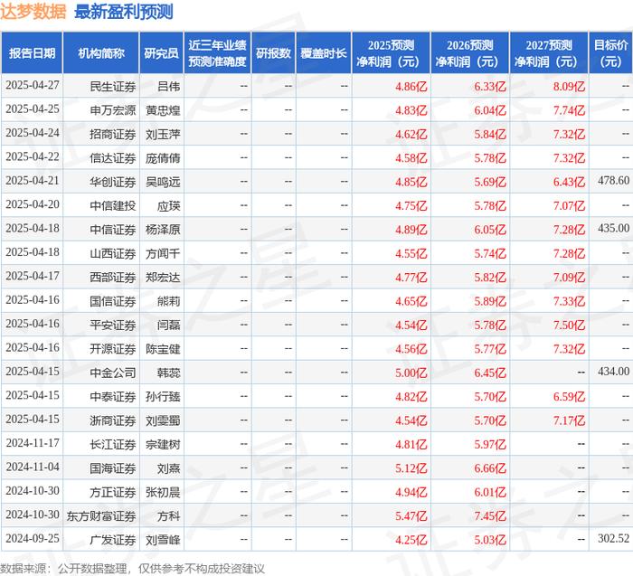Click researcher name 郑宏达
This screenshot has width=633, height=576.
pyautogui.click(x=163, y=277)
